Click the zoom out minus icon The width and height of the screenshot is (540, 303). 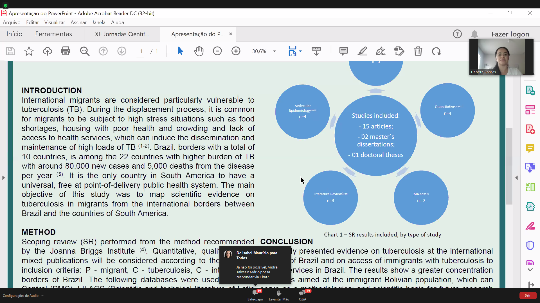pyautogui.click(x=217, y=51)
